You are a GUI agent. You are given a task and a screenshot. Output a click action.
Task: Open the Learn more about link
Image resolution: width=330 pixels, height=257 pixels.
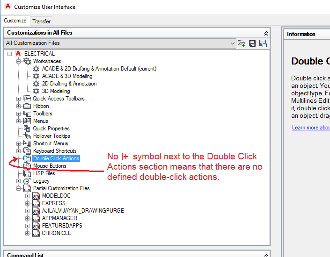click(311, 128)
